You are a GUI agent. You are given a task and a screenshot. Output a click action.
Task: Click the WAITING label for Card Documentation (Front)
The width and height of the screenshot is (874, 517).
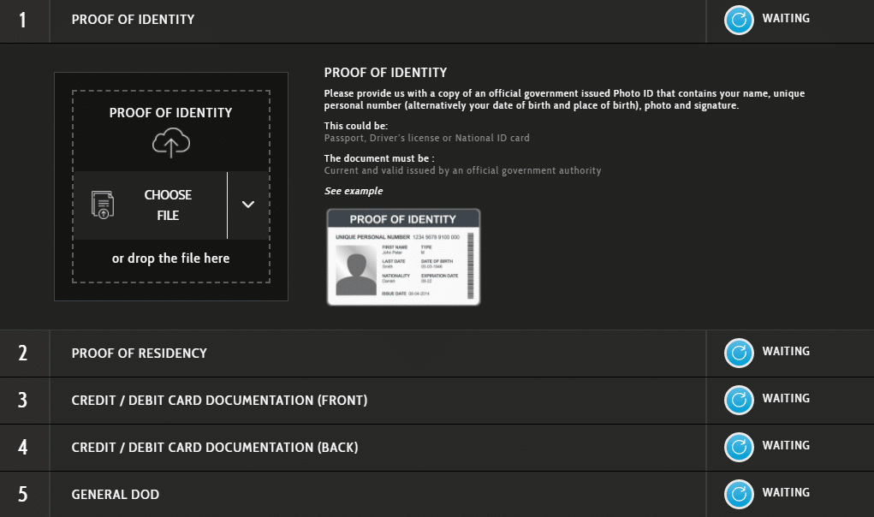point(786,398)
